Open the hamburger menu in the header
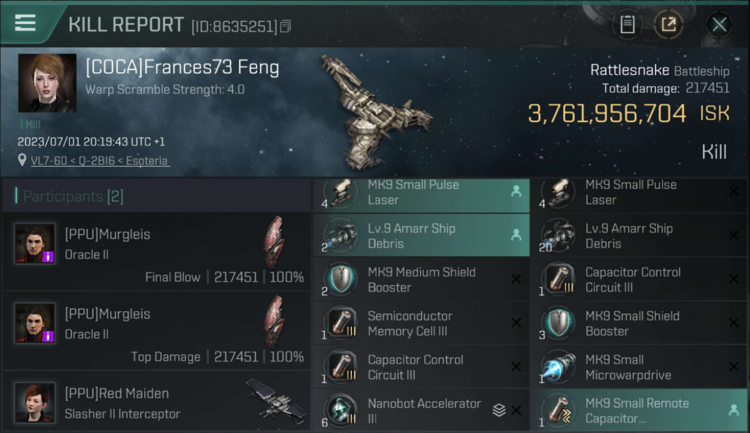 click(x=25, y=23)
